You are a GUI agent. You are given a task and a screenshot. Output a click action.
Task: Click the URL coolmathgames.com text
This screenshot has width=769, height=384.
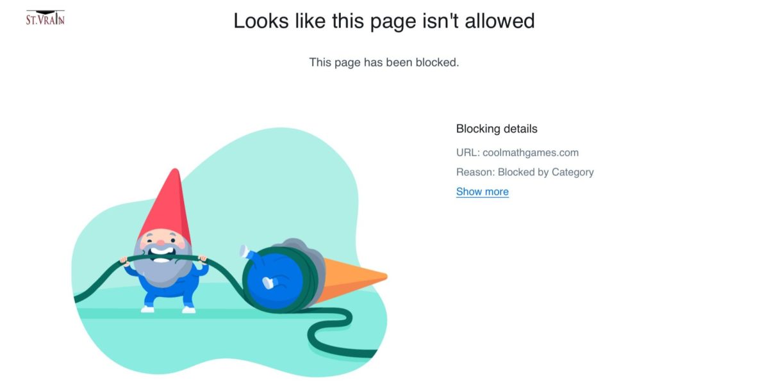pyautogui.click(x=517, y=152)
